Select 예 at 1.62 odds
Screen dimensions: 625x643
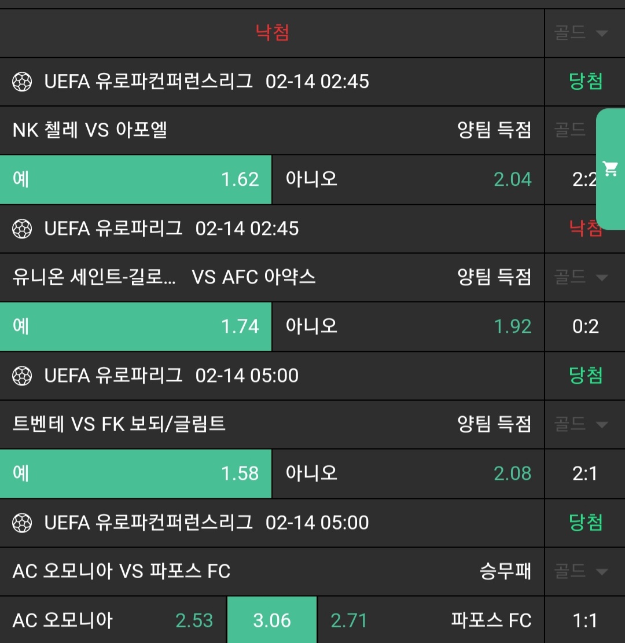135,179
